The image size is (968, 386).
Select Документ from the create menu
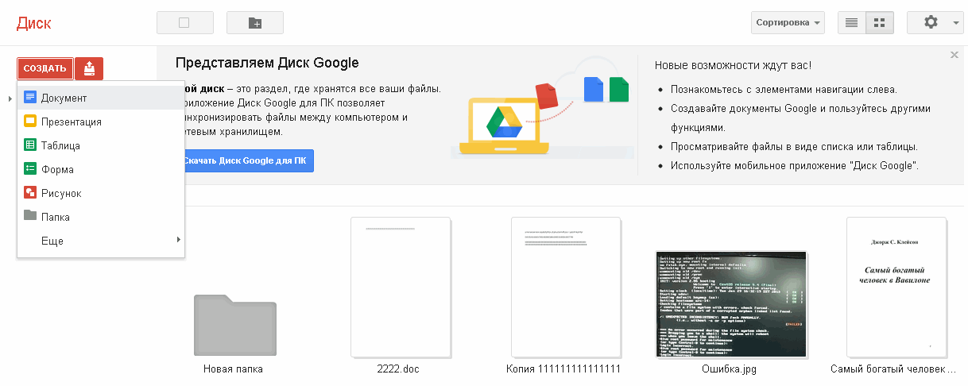(101, 98)
